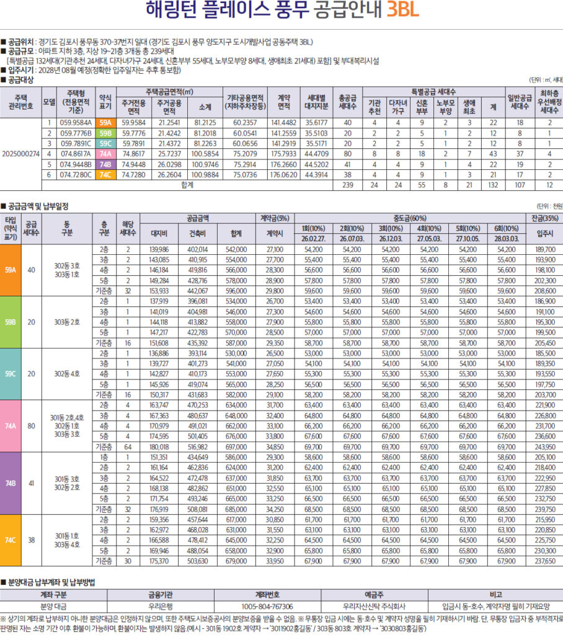Select the large purple 74B block in the price table
The height and width of the screenshot is (635, 563).
[11, 481]
